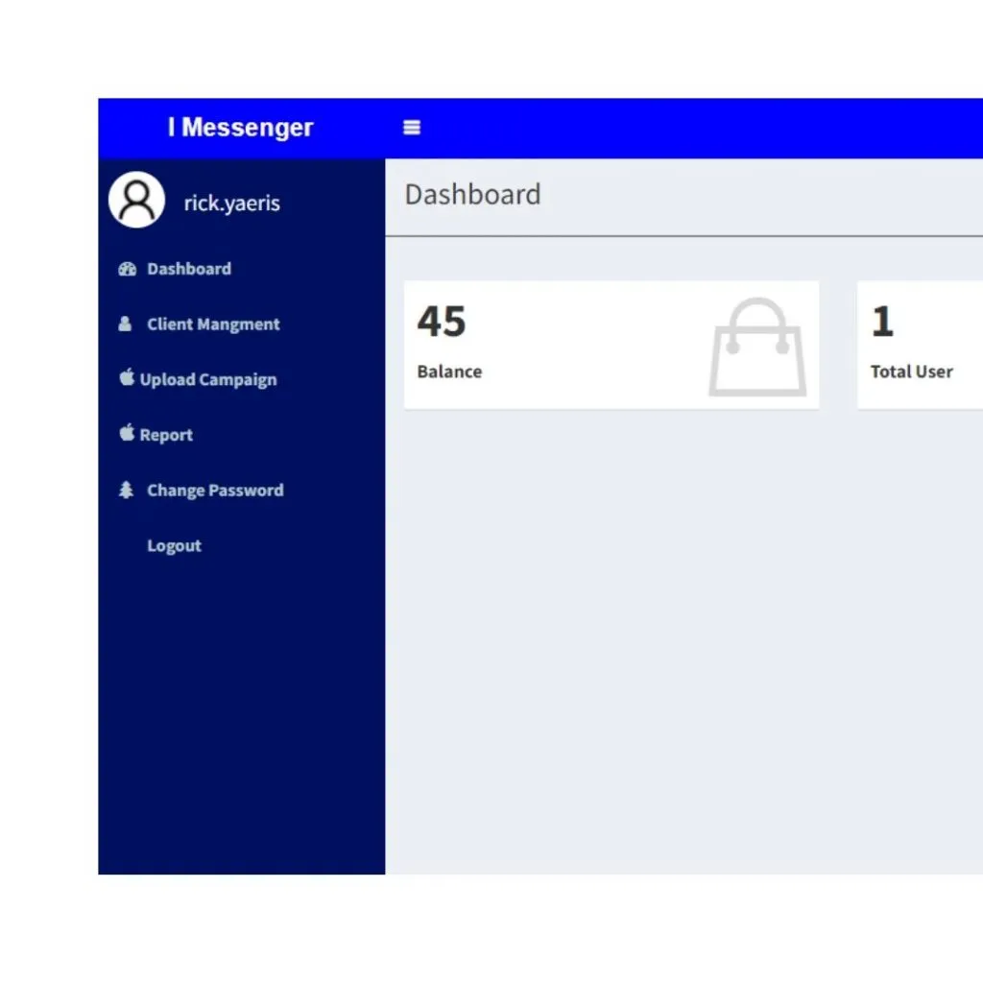Click the balance value 45

click(442, 322)
